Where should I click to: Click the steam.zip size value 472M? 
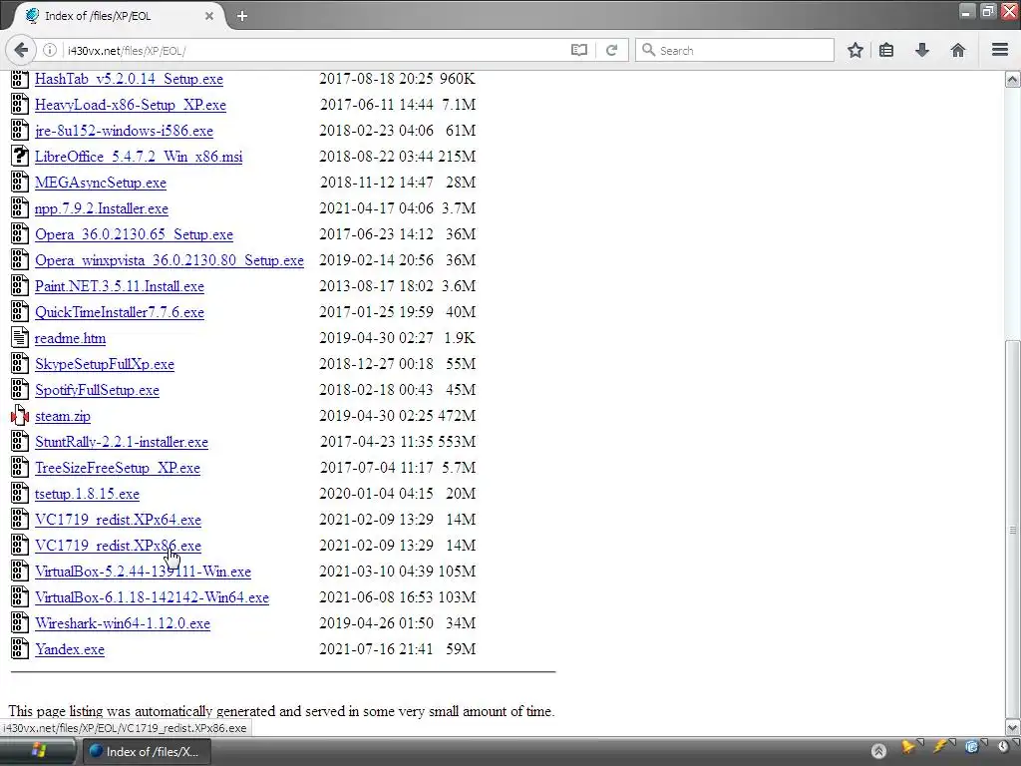[x=457, y=416]
